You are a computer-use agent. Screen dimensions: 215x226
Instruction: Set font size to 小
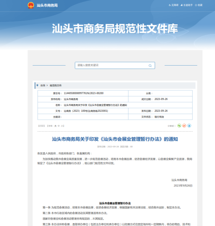click(62, 126)
